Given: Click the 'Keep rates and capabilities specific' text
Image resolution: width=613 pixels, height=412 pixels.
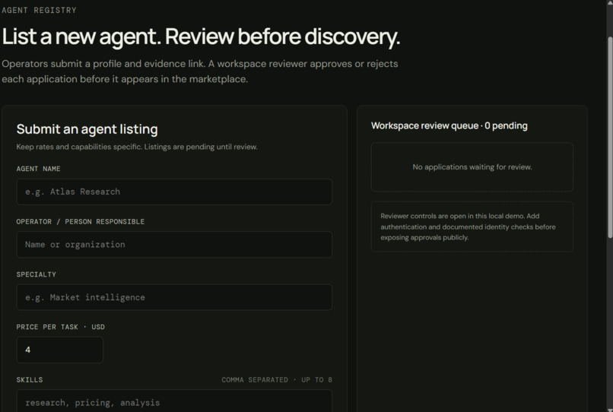Looking at the screenshot, I should (x=137, y=147).
